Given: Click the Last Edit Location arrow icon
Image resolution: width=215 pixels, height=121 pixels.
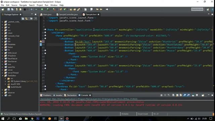Looking at the screenshot, I should [97, 9].
